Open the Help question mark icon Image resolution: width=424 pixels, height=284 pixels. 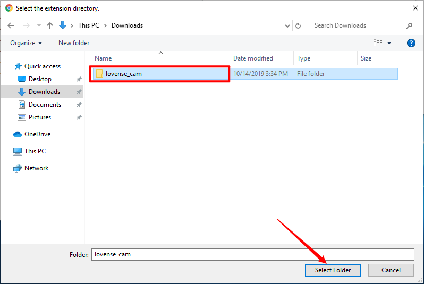click(411, 43)
